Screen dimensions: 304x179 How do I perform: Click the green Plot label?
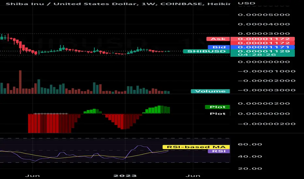[218, 107]
